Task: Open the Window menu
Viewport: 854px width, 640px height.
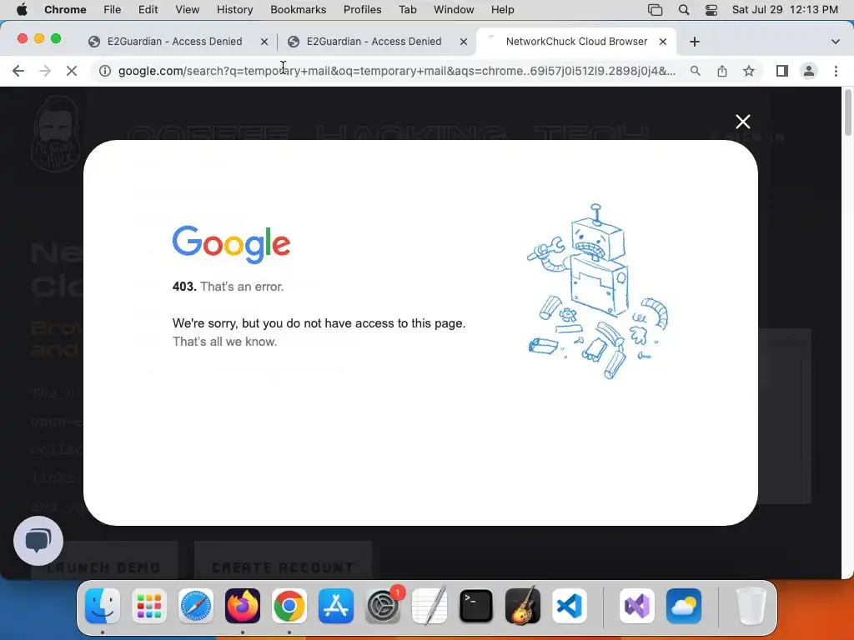Action: 454,10
